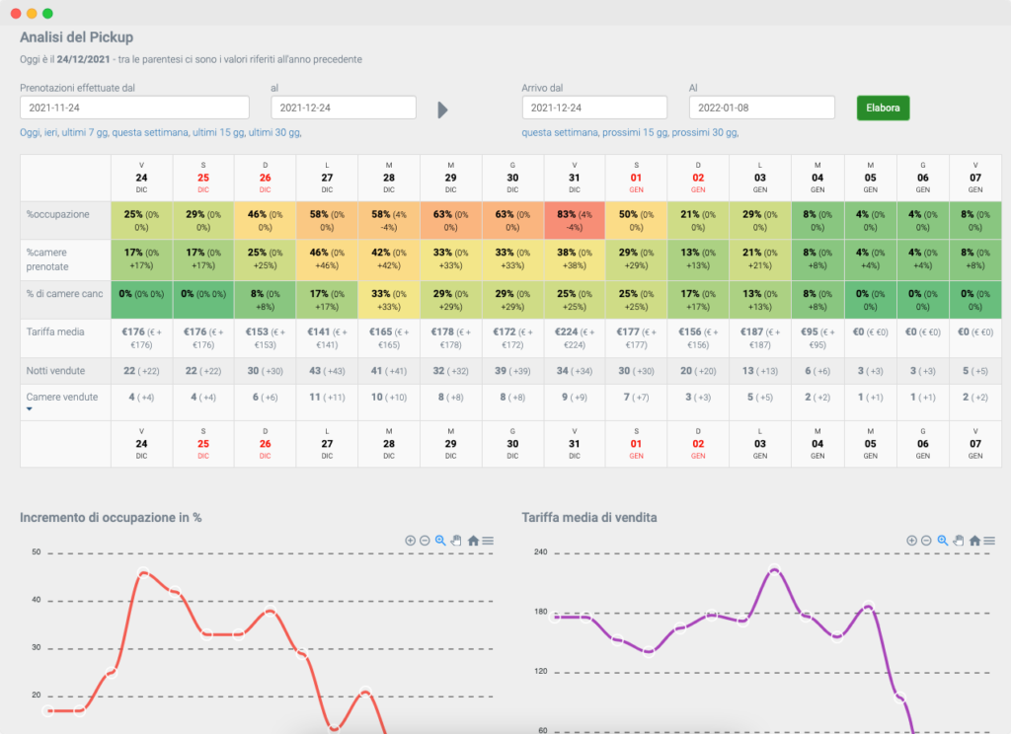Select the ultimi 15 gg link

(x=218, y=132)
